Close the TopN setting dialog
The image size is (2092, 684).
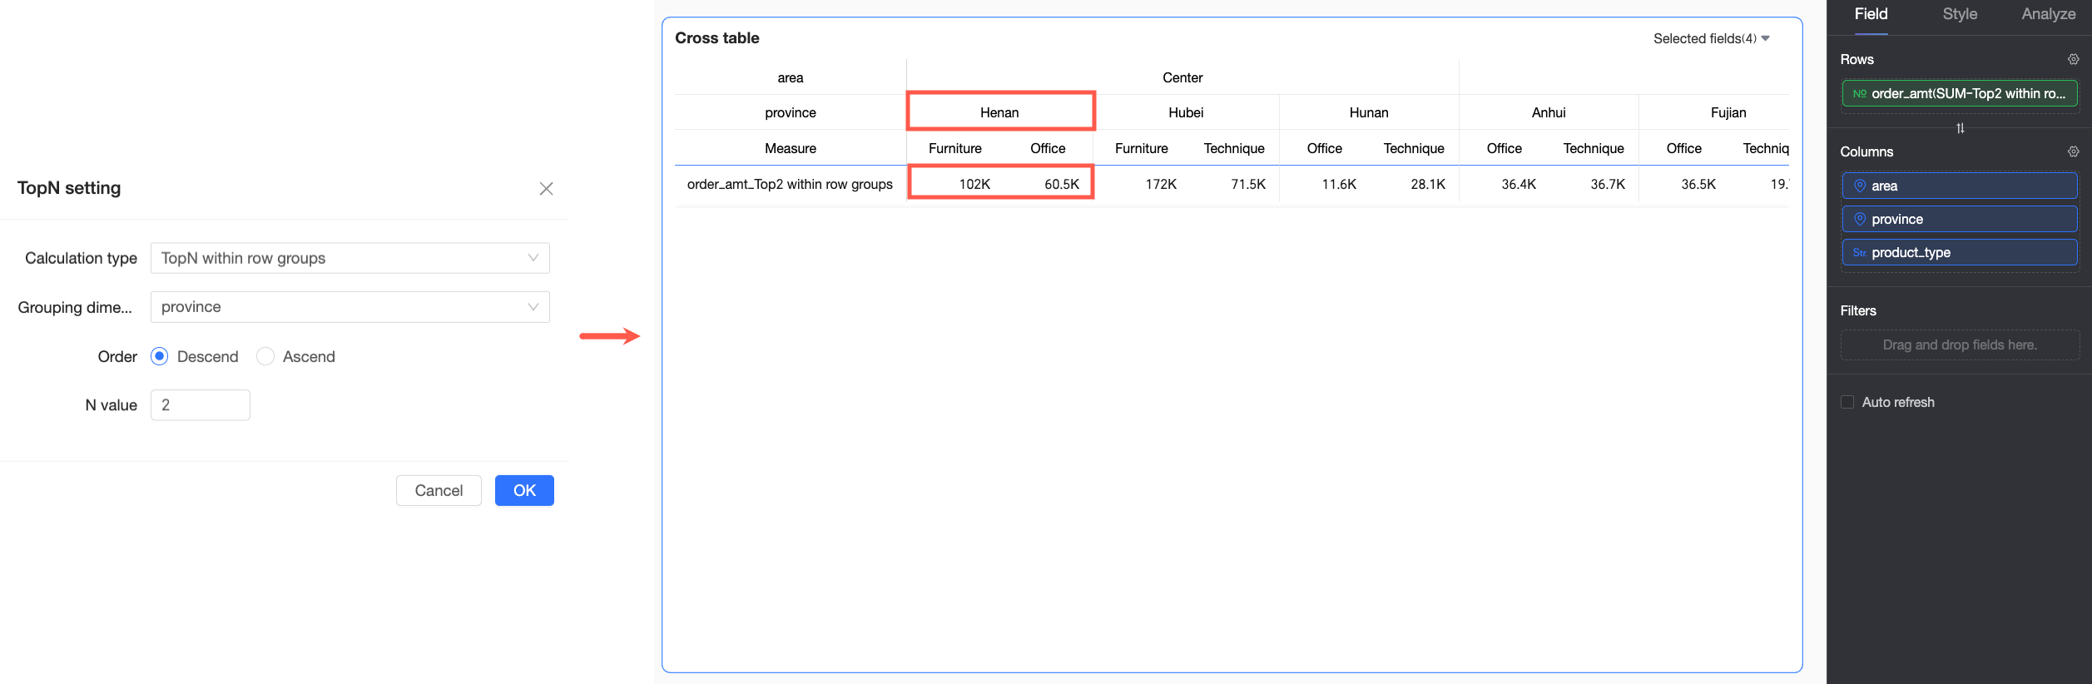click(546, 189)
